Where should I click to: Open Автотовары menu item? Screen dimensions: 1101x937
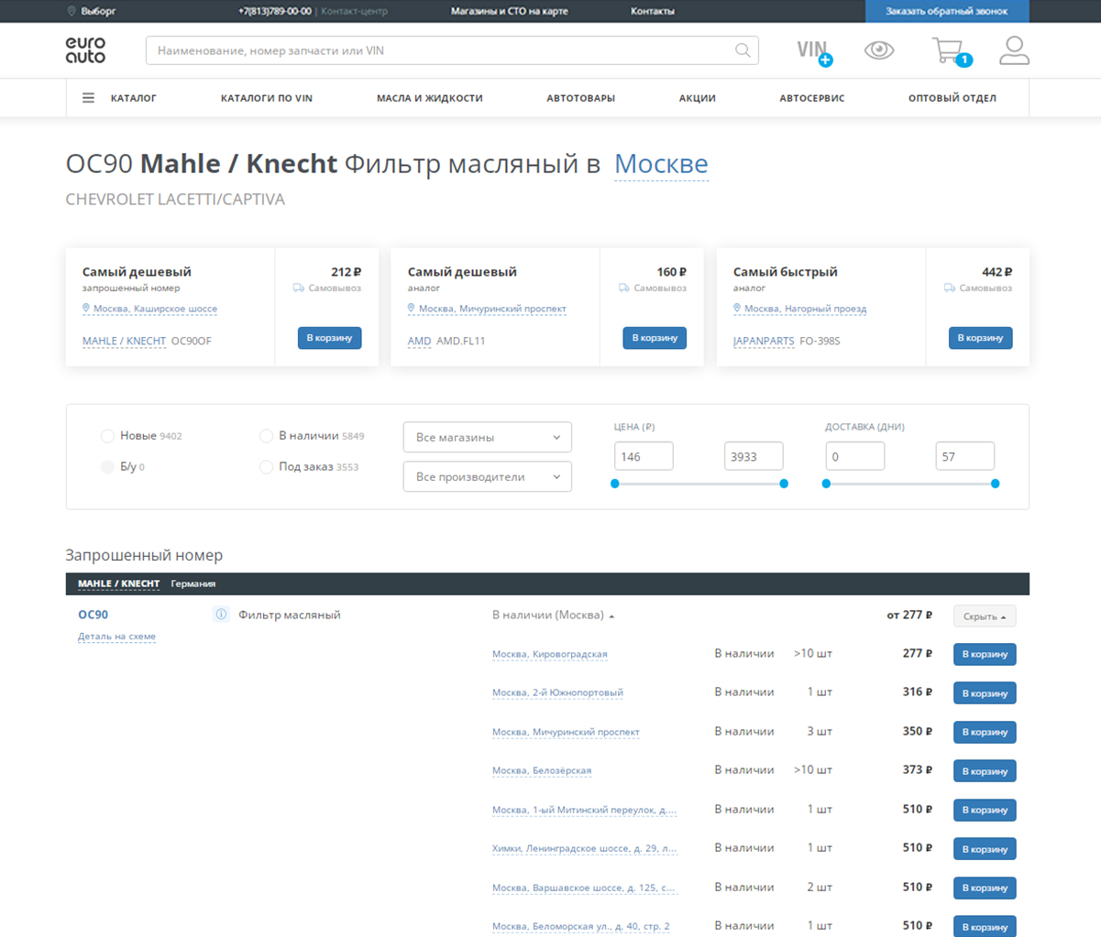580,98
